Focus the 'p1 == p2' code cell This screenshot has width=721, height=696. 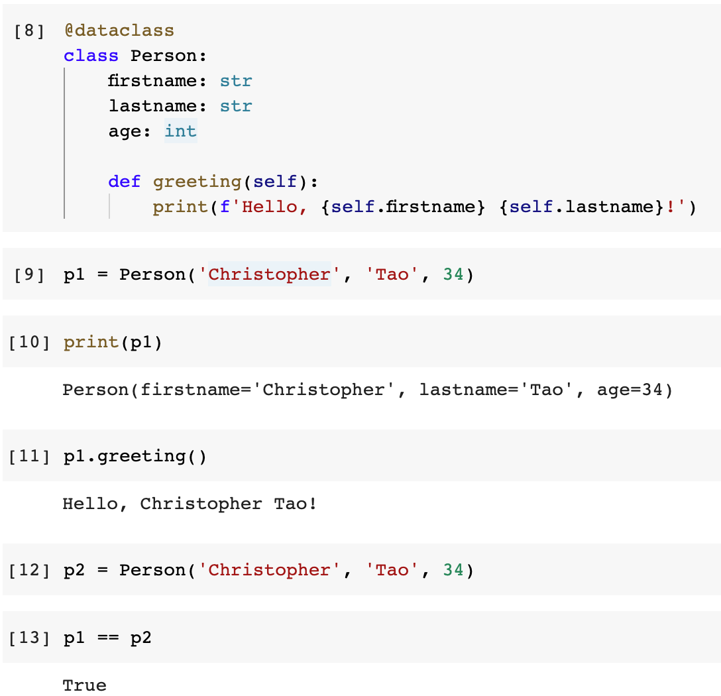click(x=107, y=638)
